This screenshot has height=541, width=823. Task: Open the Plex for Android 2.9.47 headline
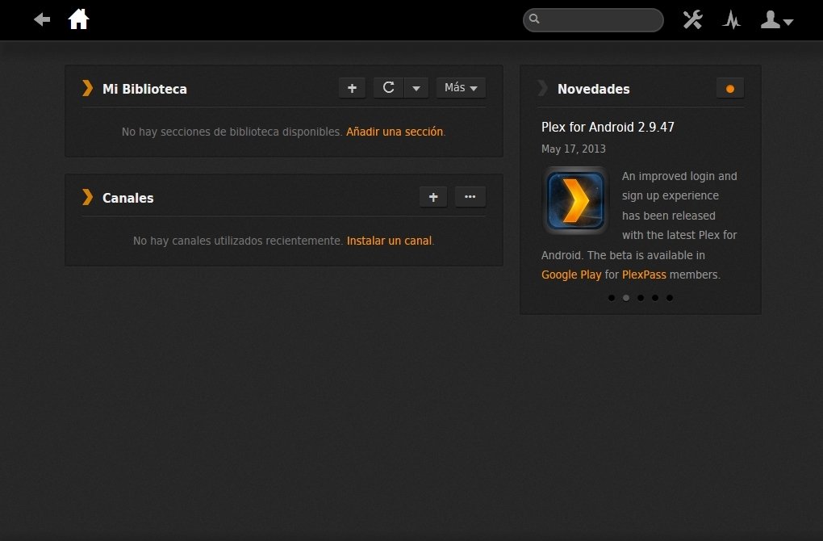(608, 127)
